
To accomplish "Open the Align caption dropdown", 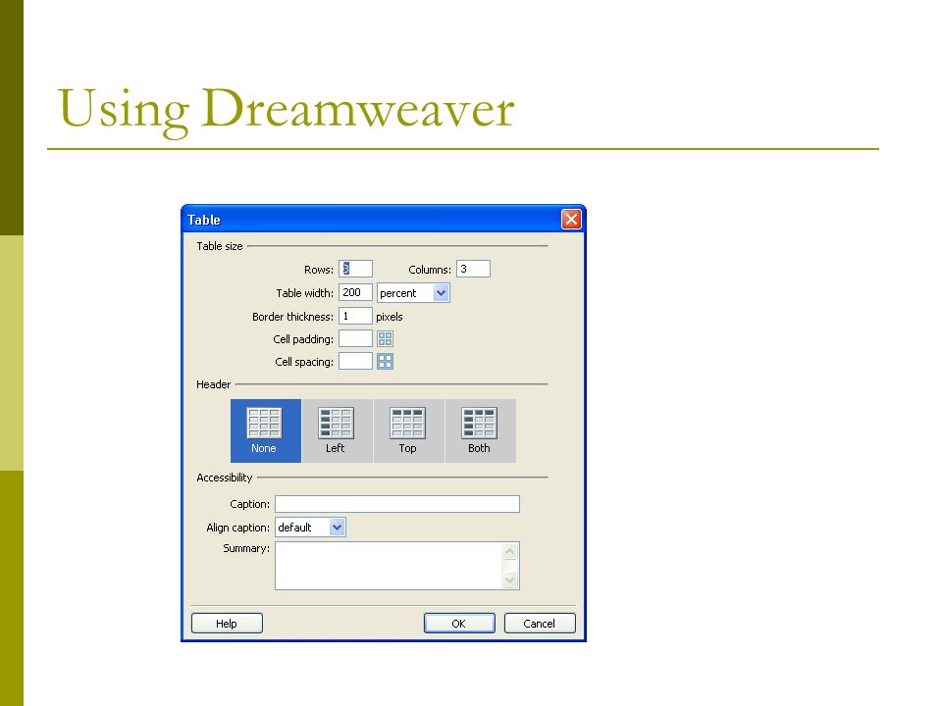I will [310, 528].
